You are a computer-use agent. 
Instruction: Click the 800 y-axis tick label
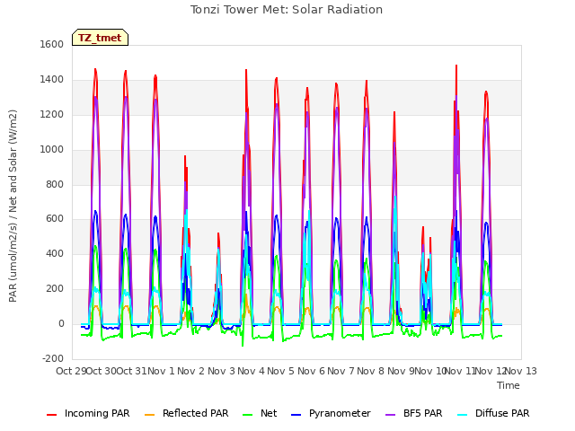pyautogui.click(x=55, y=185)
